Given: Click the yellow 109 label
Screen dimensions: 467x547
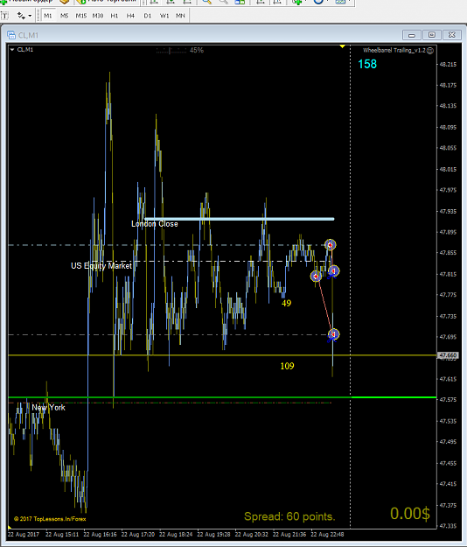Looking at the screenshot, I should coord(287,366).
